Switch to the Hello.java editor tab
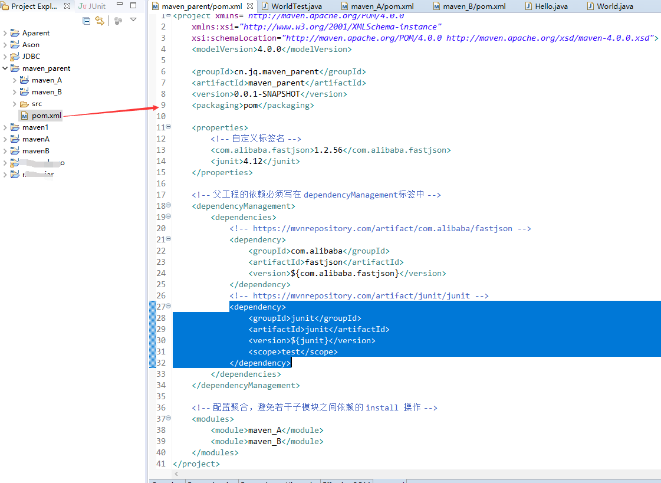This screenshot has width=661, height=483. click(551, 6)
